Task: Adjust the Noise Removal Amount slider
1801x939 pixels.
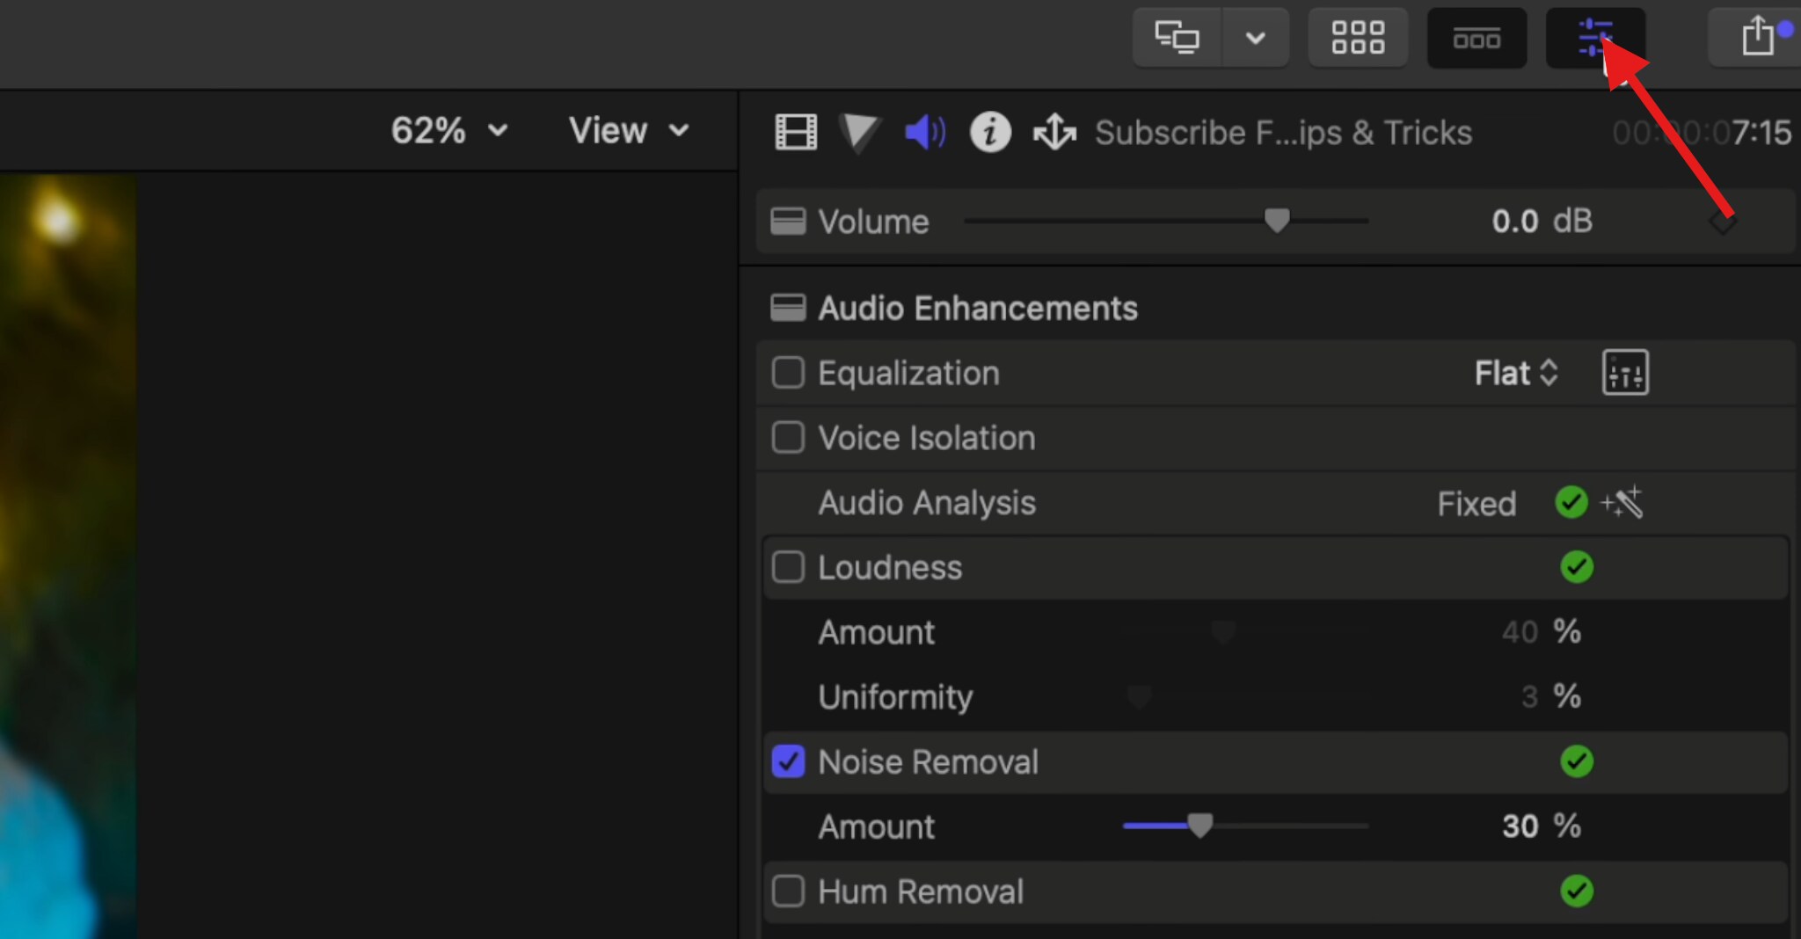Action: 1200,825
